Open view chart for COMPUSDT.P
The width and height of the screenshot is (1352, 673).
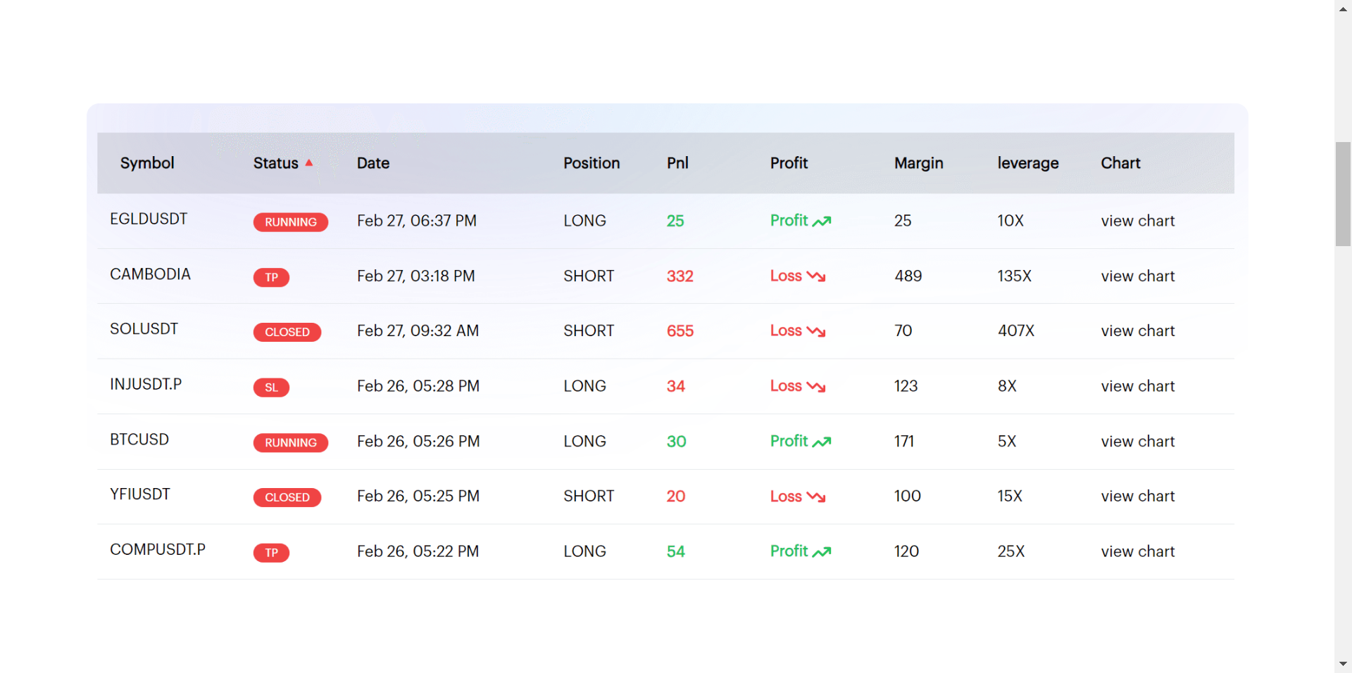pos(1138,552)
